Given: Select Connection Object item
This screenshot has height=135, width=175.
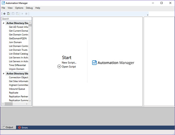Looking at the screenshot, I should [x=18, y=77].
